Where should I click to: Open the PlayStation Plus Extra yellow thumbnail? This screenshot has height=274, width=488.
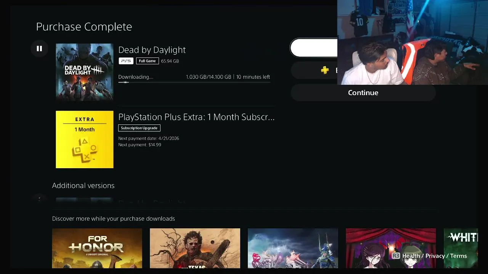click(85, 139)
